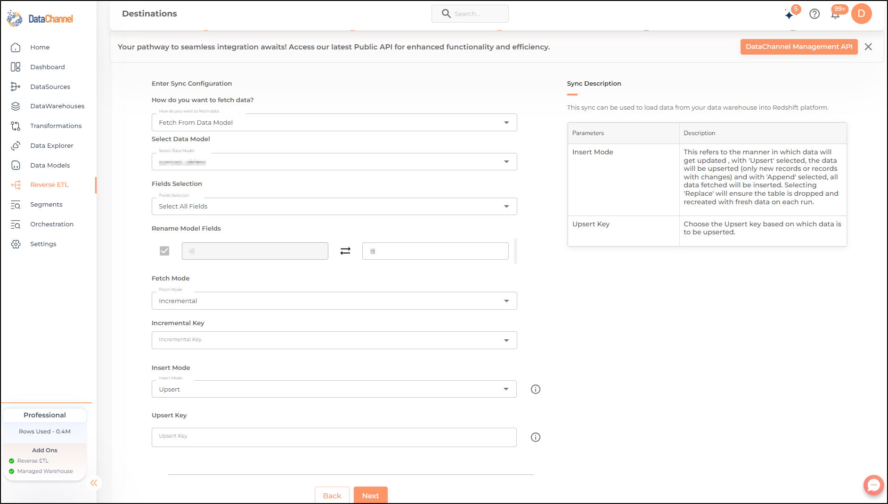Click the Search box in header

[x=470, y=14]
